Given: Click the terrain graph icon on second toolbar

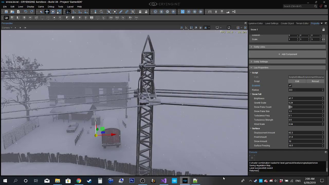Looking at the screenshot, I should pos(6,17).
